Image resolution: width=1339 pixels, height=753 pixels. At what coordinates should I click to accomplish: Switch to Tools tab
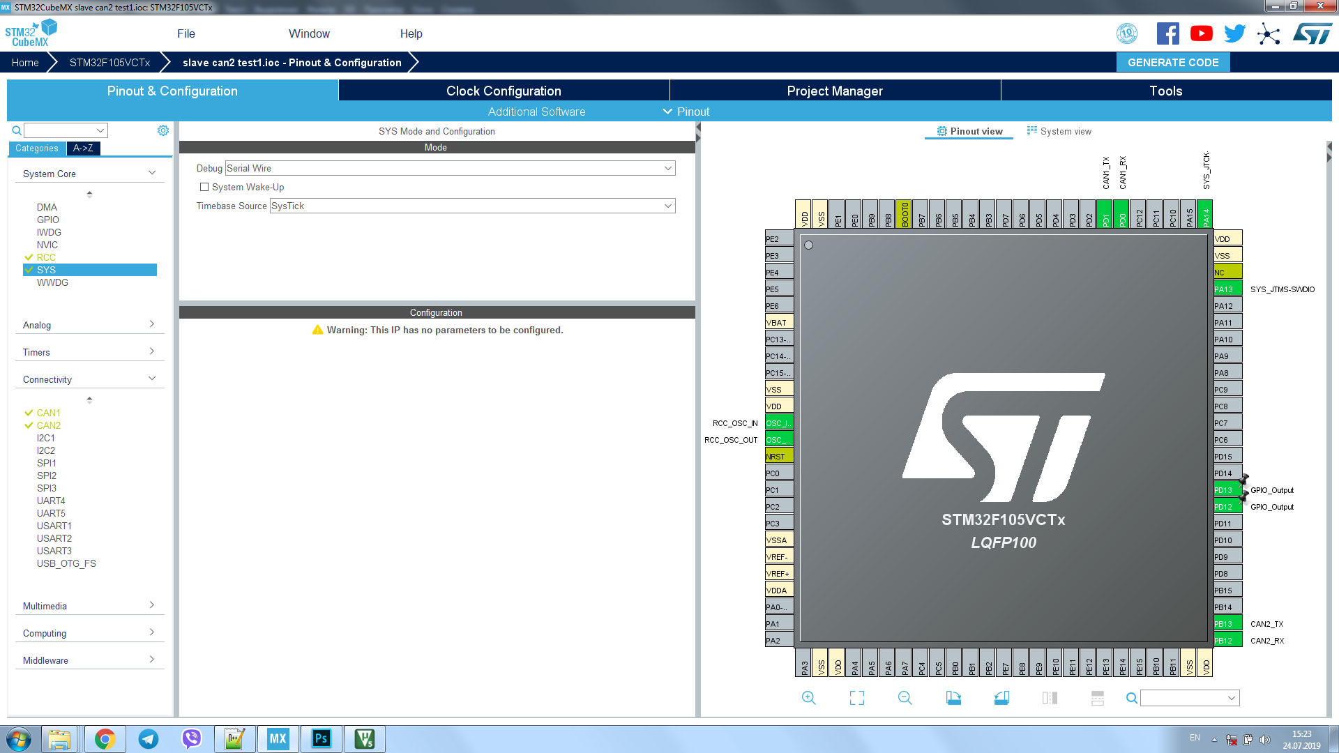(1166, 91)
